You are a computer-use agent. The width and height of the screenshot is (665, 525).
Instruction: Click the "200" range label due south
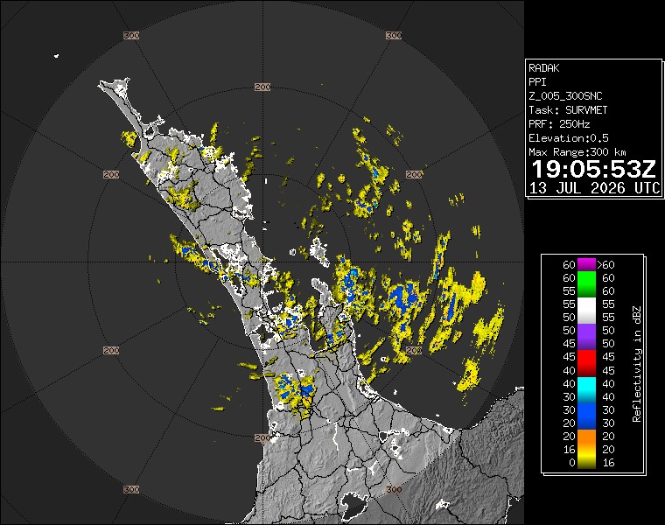click(262, 437)
